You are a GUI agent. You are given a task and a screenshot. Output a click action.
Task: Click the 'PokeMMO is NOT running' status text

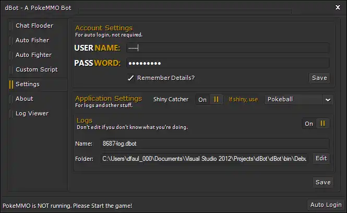coord(67,206)
